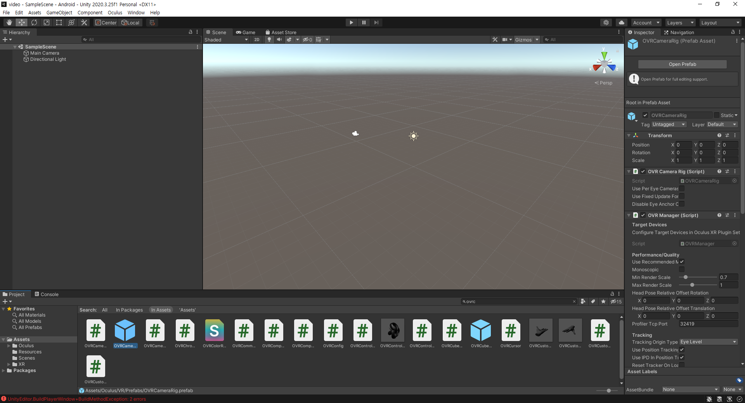
Task: Select the Rotate tool
Action: (34, 22)
